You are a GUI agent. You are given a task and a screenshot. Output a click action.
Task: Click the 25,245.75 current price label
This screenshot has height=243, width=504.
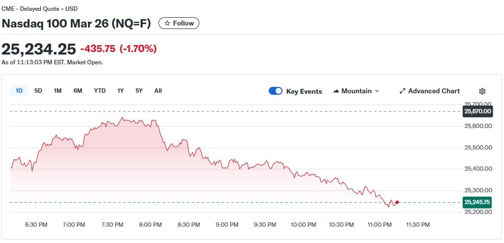click(477, 202)
